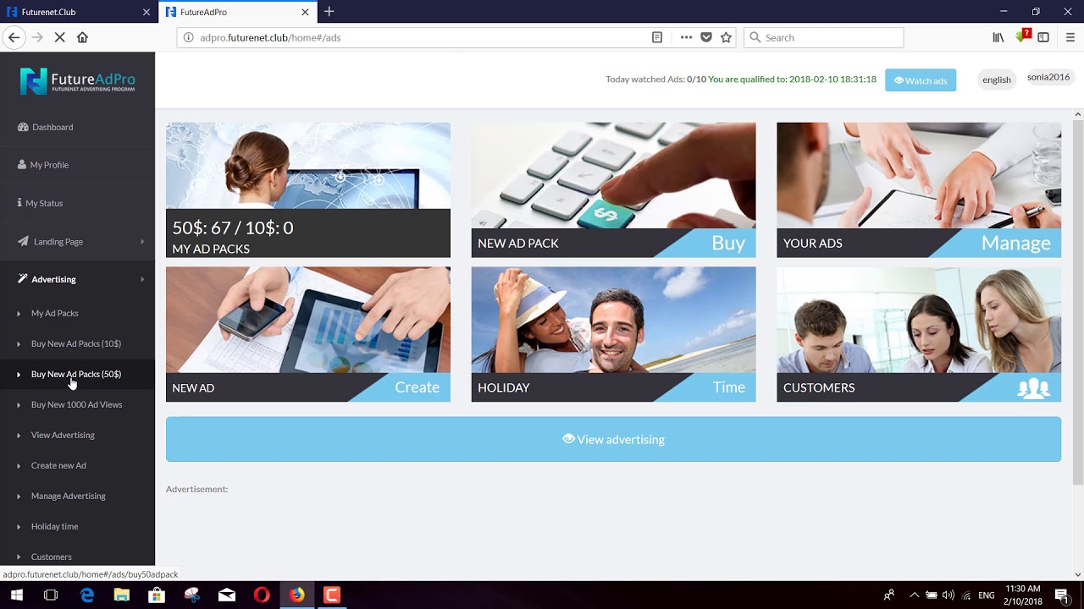Open the Mail app on taskbar

(226, 595)
